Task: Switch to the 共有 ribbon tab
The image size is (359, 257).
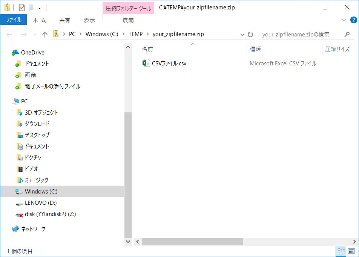Action: [64, 20]
